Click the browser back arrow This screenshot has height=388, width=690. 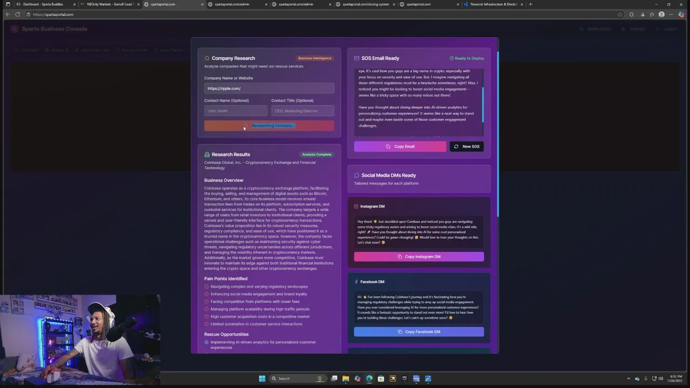point(8,15)
